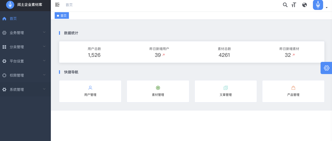The width and height of the screenshot is (332, 141).
Task: Click the 产品管理 shopping bag icon
Action: pyautogui.click(x=293, y=88)
